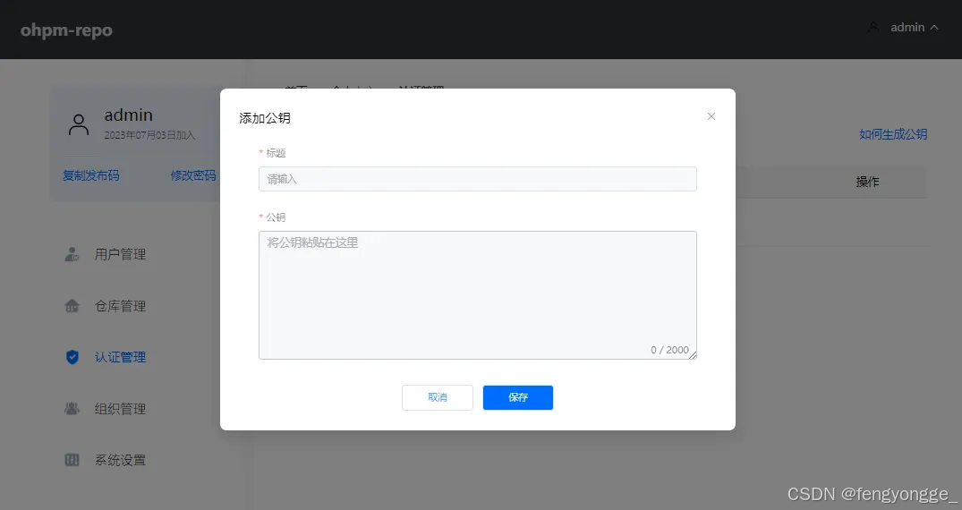Screen dimensions: 962x510
Task: Click the ohpm-repo logo
Action: (x=66, y=30)
